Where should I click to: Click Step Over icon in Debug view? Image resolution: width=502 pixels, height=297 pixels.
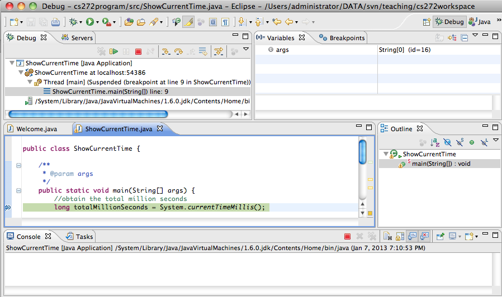pyautogui.click(x=178, y=51)
